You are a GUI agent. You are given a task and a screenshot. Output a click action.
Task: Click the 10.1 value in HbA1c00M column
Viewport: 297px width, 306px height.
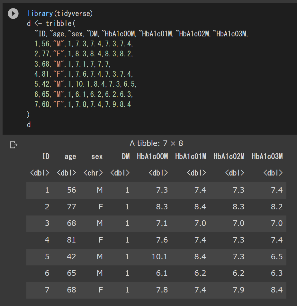click(x=160, y=257)
